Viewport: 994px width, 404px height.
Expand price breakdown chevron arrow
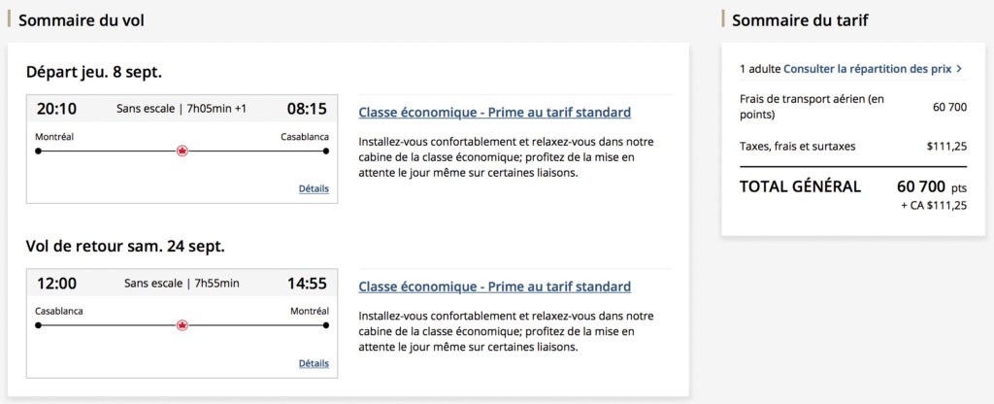959,69
